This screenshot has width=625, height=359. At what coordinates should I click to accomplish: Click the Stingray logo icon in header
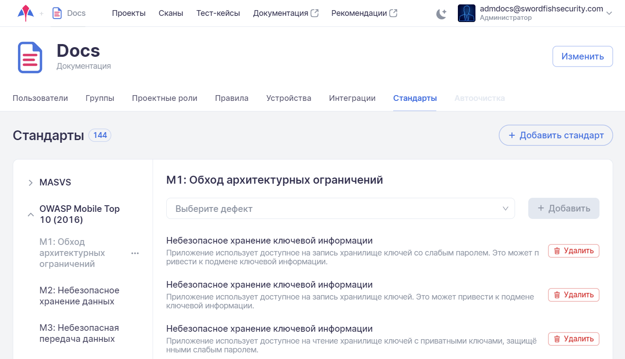(26, 13)
